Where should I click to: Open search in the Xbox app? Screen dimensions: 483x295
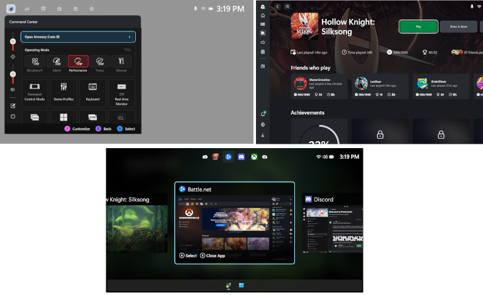[x=287, y=6]
